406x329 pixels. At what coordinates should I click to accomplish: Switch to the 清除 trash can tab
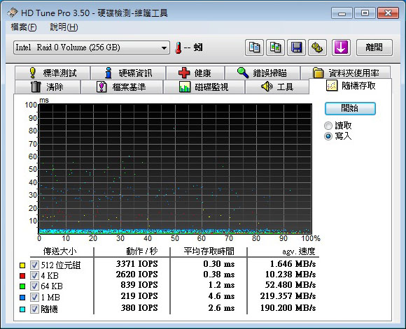point(48,87)
